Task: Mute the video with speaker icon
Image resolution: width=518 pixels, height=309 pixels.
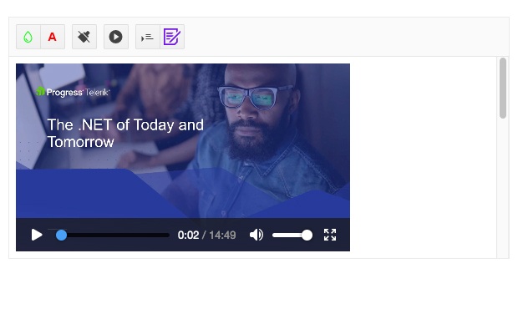Action: tap(256, 235)
